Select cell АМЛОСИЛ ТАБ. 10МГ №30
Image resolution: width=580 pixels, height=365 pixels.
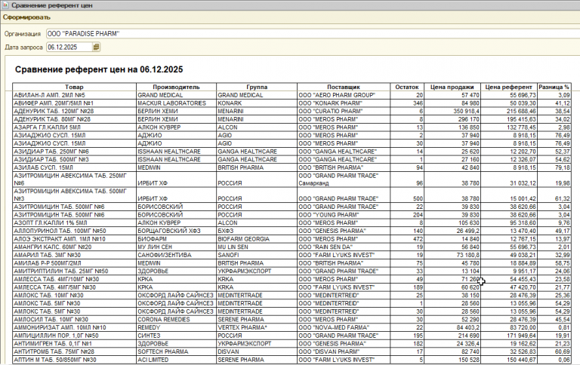coord(74,320)
